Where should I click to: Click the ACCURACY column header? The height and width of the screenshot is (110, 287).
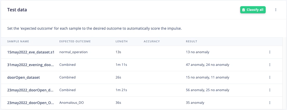152,41
